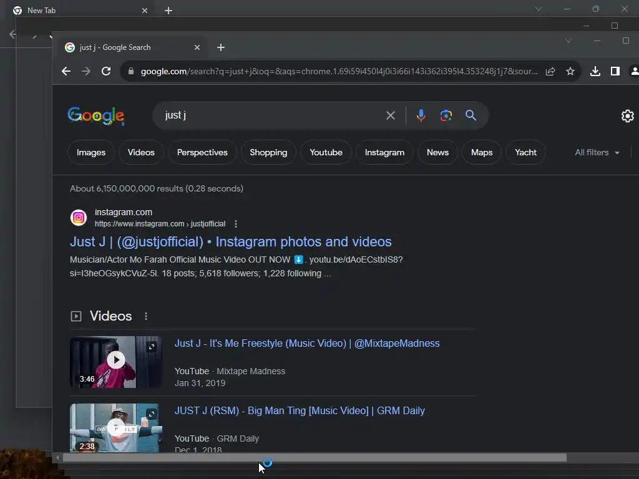Close the background 'New Tab' tab
The width and height of the screenshot is (639, 479).
[x=145, y=11]
